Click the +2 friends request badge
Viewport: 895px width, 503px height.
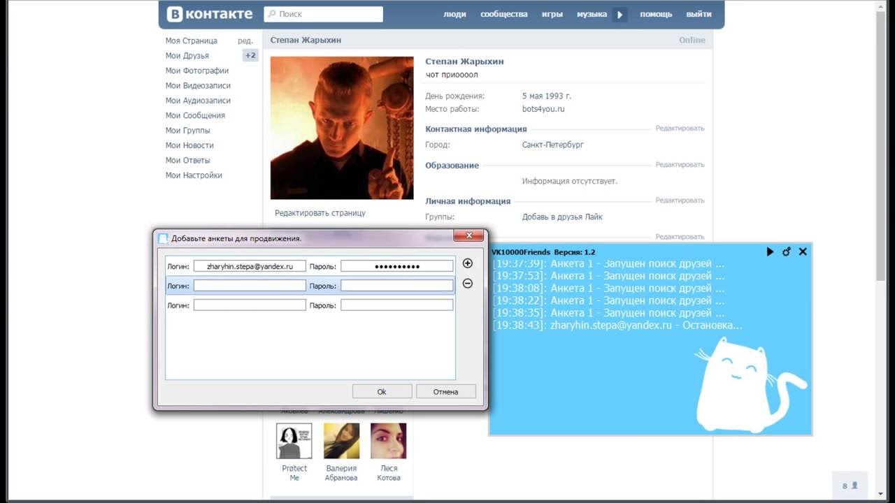point(250,55)
